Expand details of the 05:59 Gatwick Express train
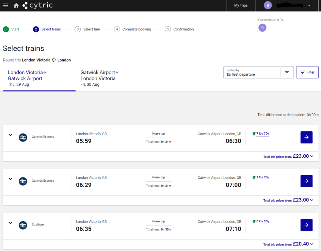The width and height of the screenshot is (321, 251). (x=10, y=135)
